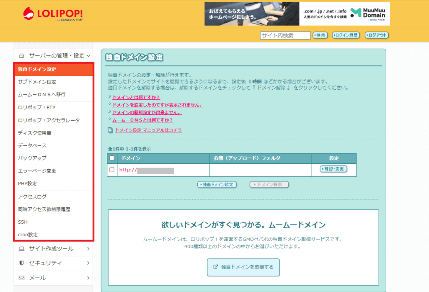The image size is (429, 292).
Task: Click the 確認・変更 button
Action: point(333,169)
